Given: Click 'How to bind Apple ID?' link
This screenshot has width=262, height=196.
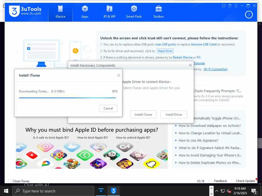Looking at the screenshot, I should coord(93,138).
